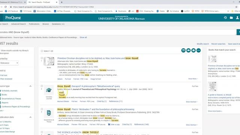
Task: Open a new browser tab with plus
Action: point(61,2)
